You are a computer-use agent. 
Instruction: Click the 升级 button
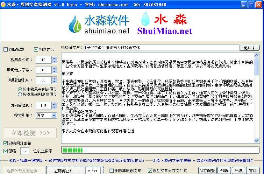point(239,171)
